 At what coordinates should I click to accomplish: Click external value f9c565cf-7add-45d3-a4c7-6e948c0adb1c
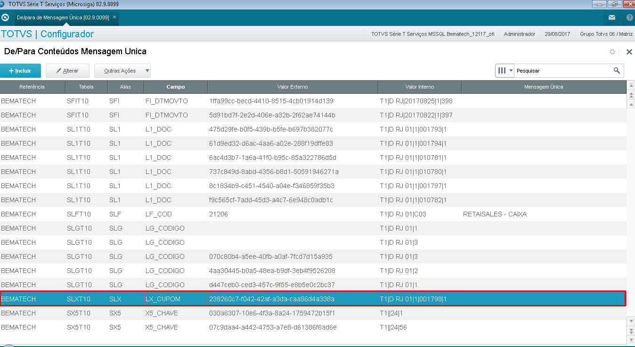click(271, 200)
